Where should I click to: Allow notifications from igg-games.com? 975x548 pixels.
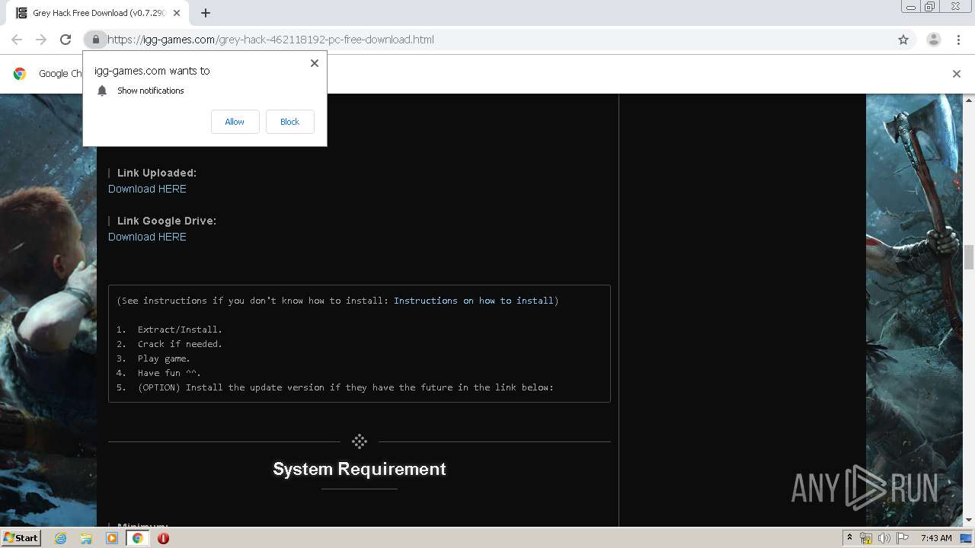[235, 122]
